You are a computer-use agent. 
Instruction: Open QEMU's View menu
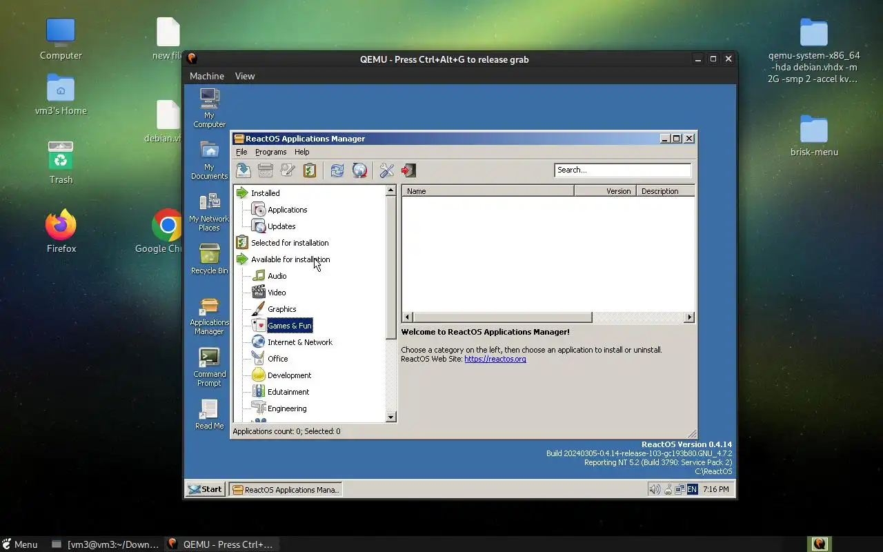[244, 76]
